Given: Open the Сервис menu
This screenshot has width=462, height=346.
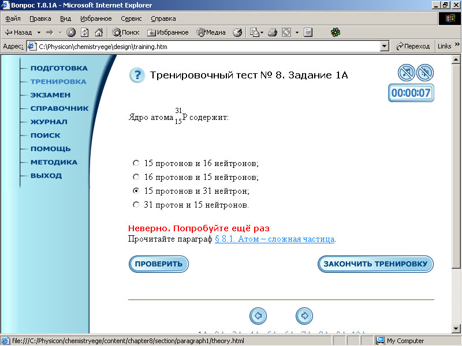Looking at the screenshot, I should coord(131,18).
